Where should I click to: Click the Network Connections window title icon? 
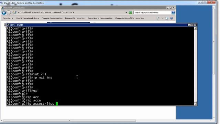coord(2,8)
